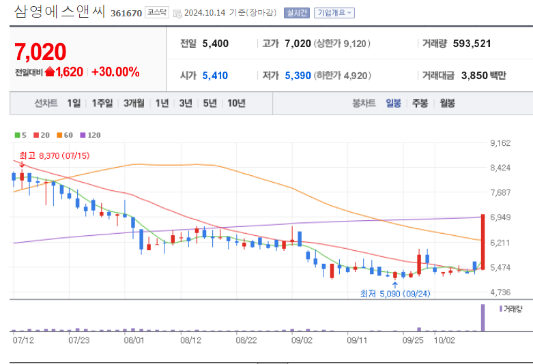Click the red up-arrow change icon

(x=50, y=72)
